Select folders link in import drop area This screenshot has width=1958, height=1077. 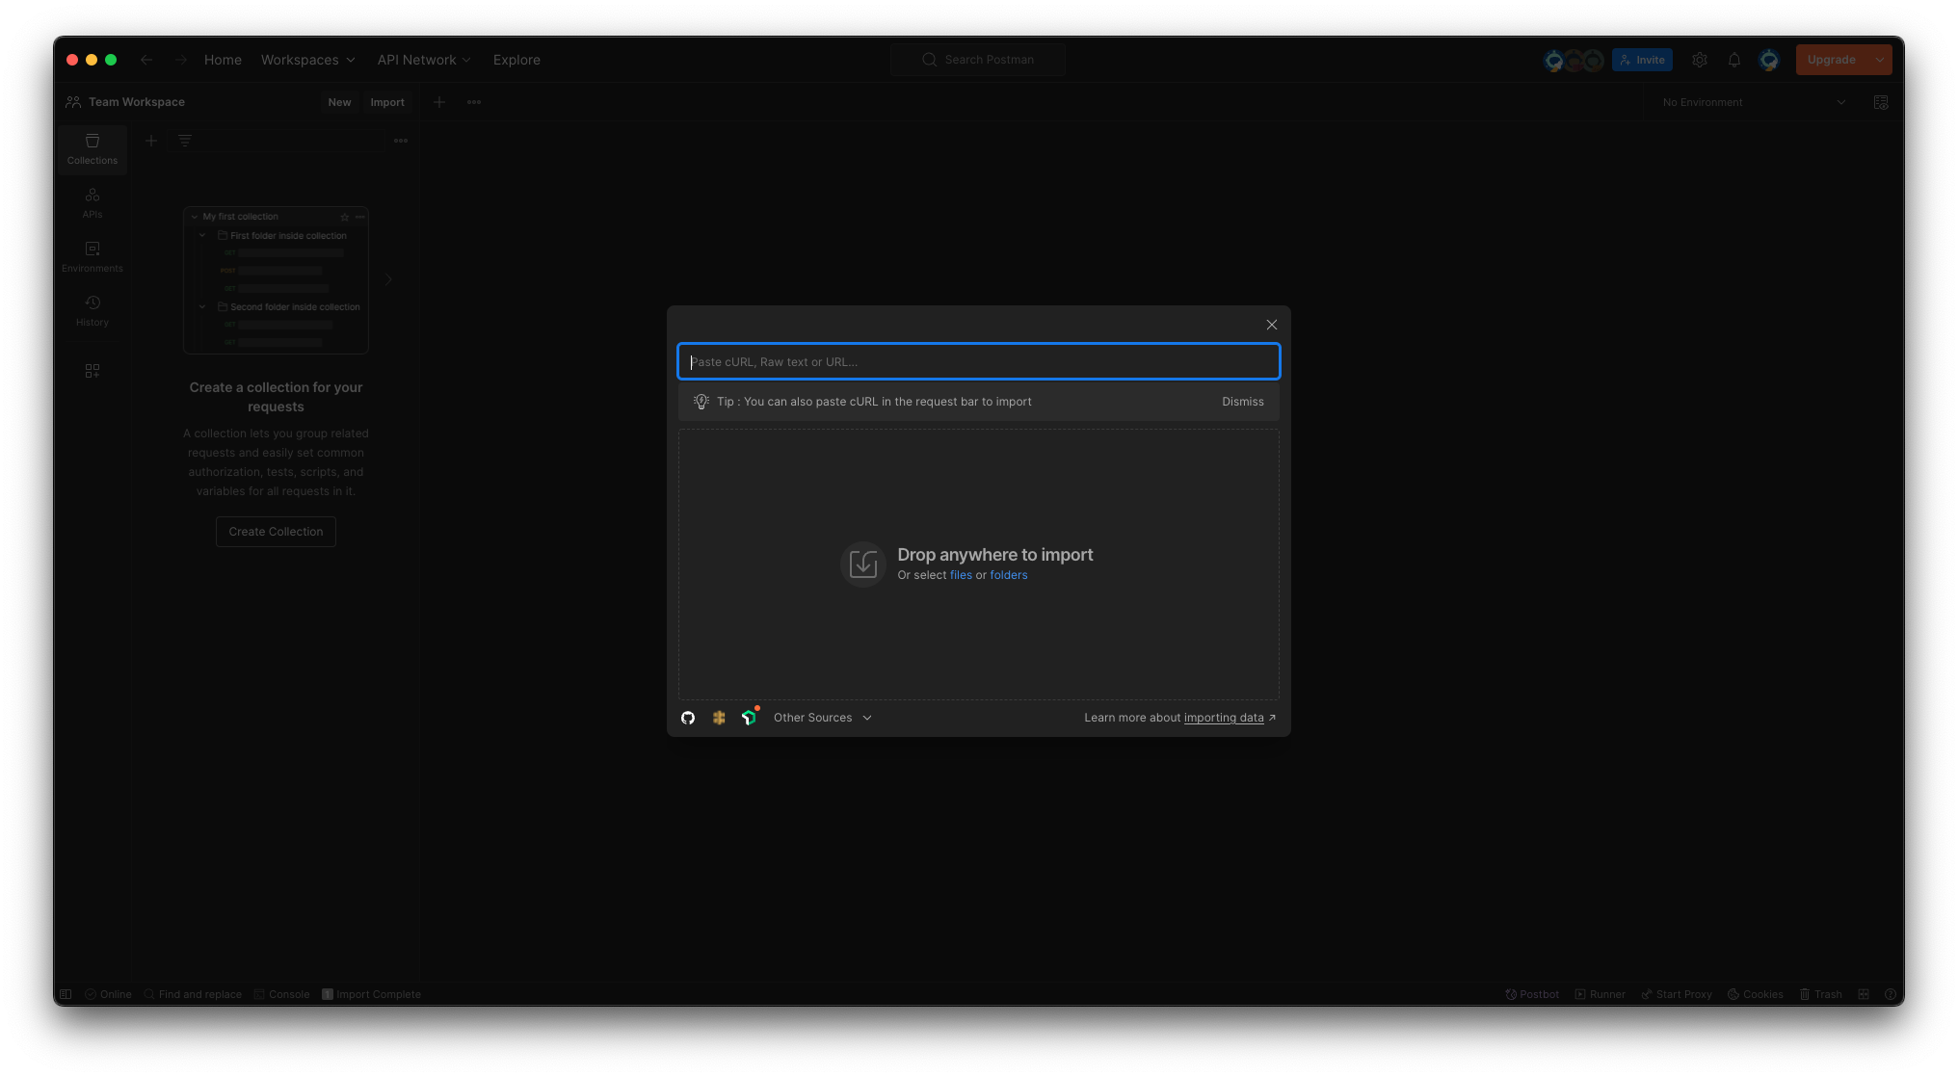[x=1008, y=575]
